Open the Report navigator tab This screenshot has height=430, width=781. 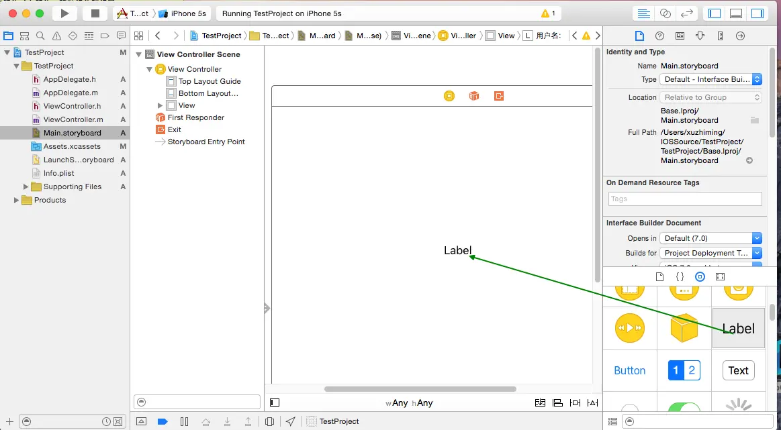(x=121, y=36)
